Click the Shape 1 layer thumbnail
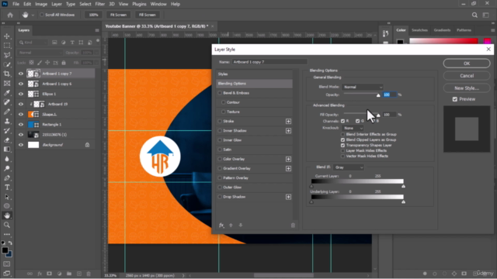Screen dimensions: 497x279 33,114
